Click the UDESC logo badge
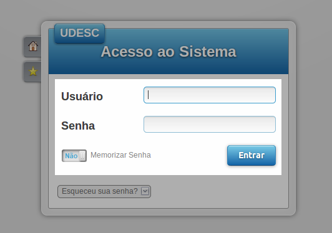Screen dimensions: 332x233 point(80,33)
